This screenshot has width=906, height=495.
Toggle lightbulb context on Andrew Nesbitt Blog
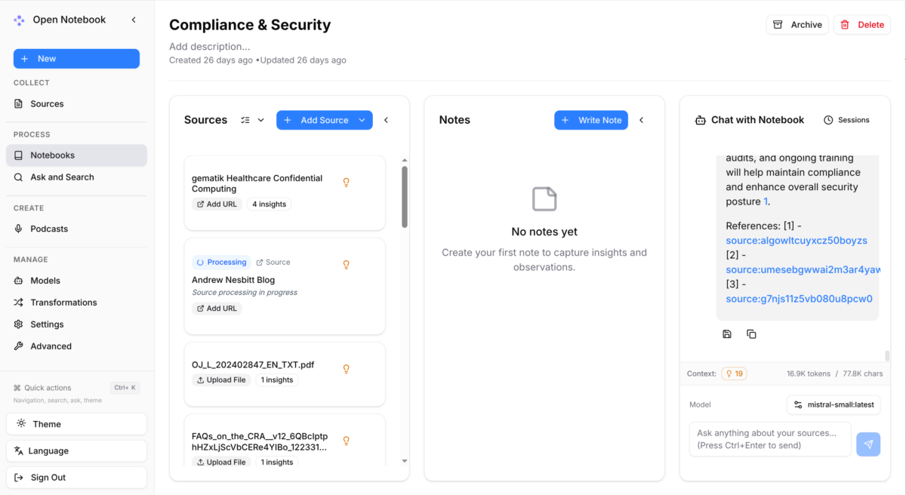point(347,265)
